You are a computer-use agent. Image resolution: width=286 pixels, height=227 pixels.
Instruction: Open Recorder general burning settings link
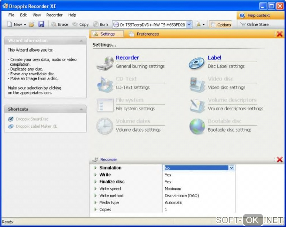pyautogui.click(x=127, y=58)
